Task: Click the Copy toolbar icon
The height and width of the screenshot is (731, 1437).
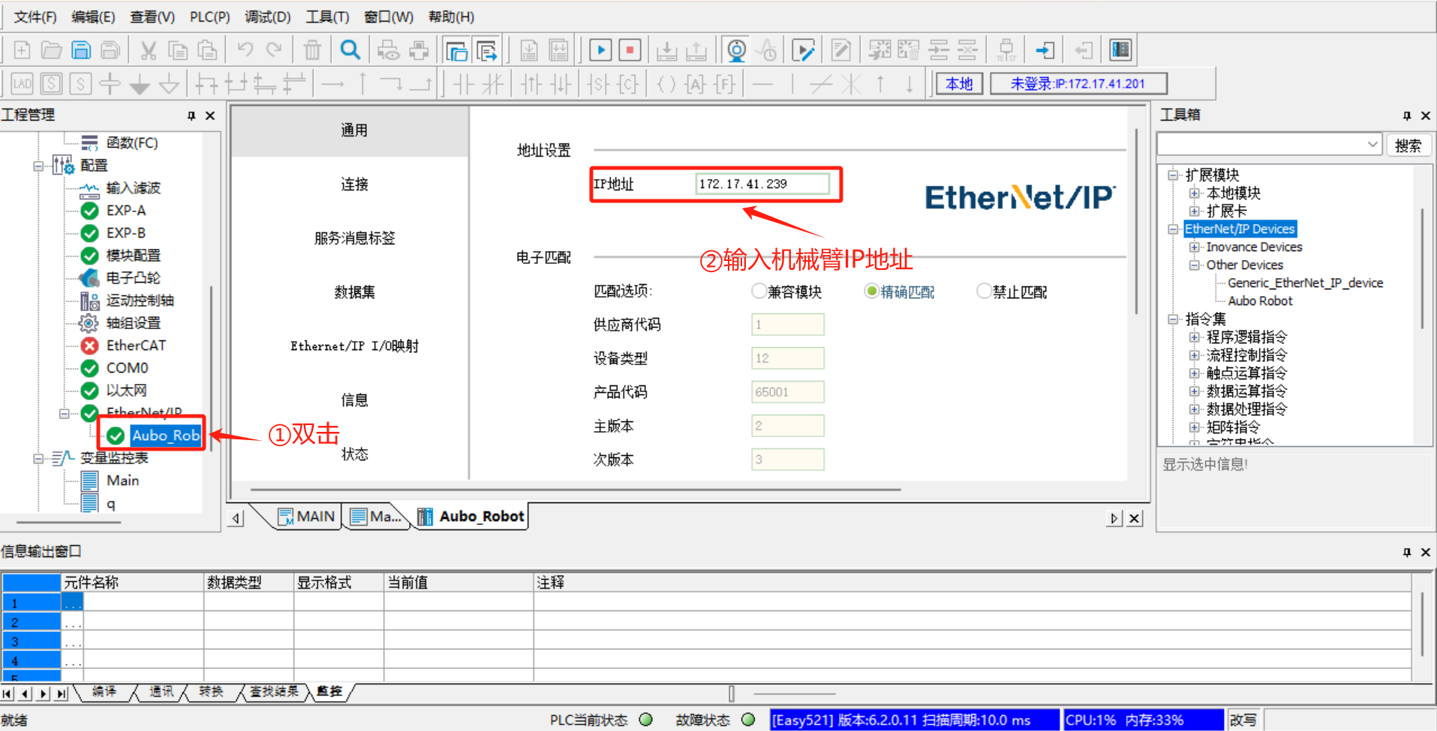Action: (x=178, y=50)
